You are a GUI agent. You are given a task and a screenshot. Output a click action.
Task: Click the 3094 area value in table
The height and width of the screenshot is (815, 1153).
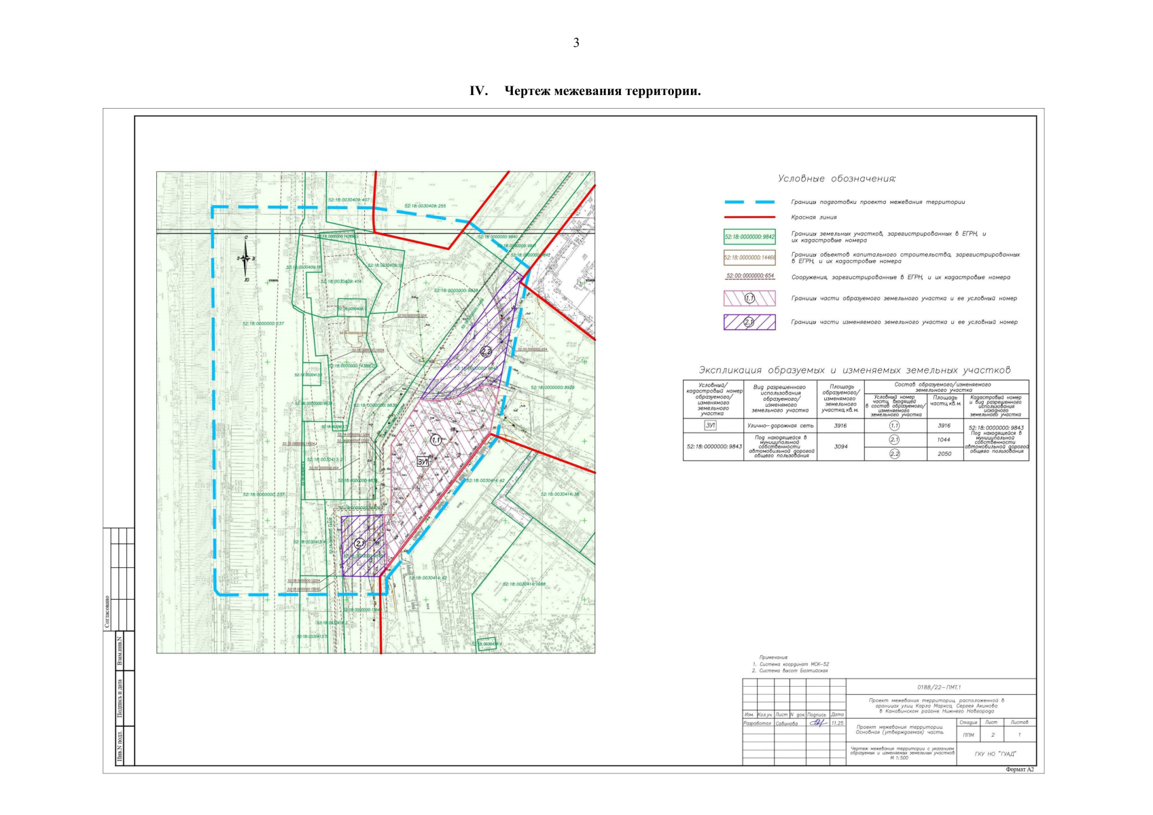coord(840,446)
